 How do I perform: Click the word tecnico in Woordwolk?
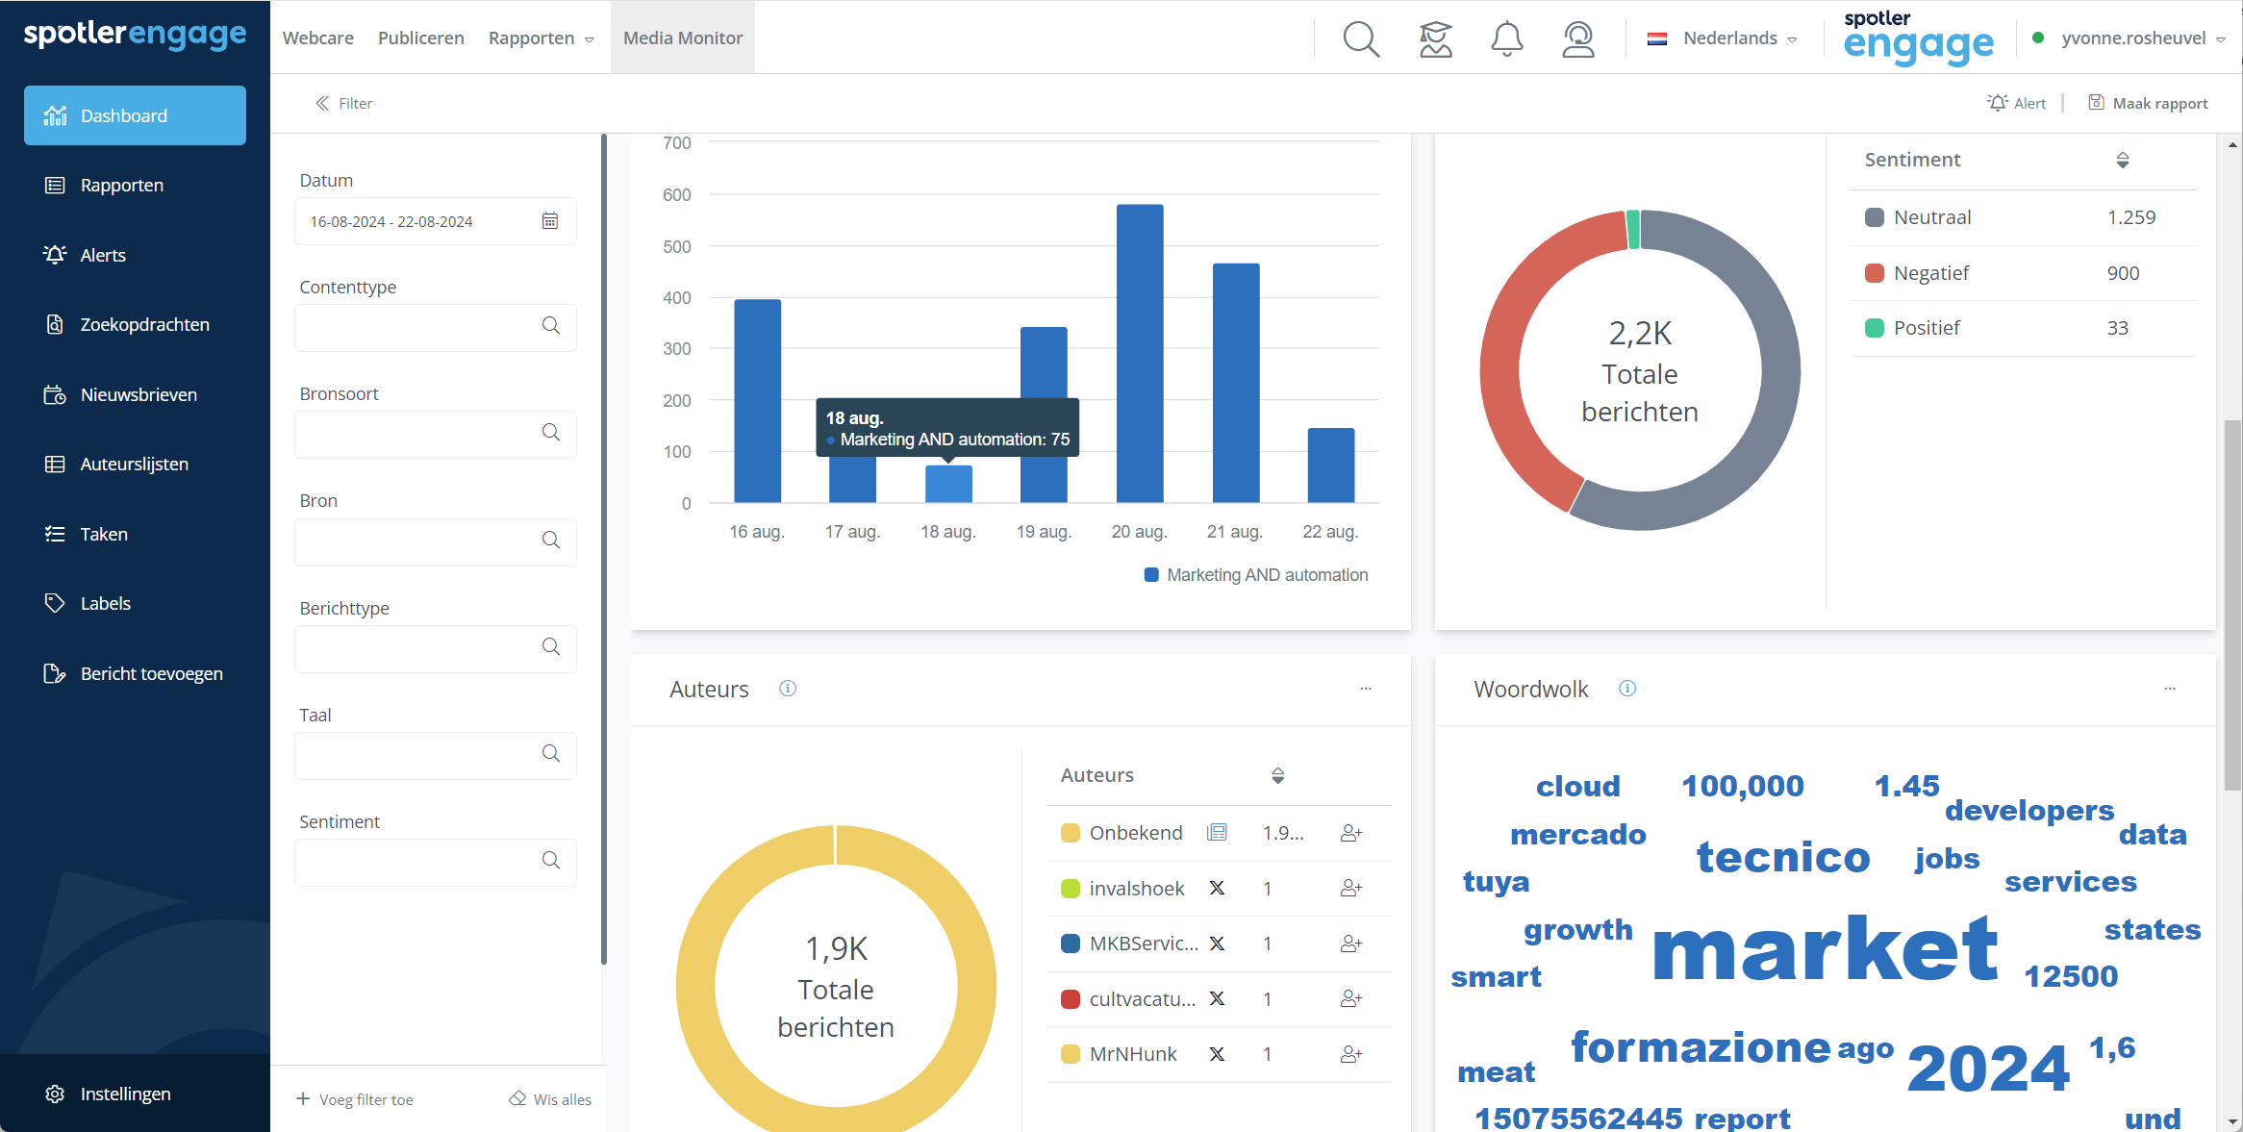[1783, 857]
